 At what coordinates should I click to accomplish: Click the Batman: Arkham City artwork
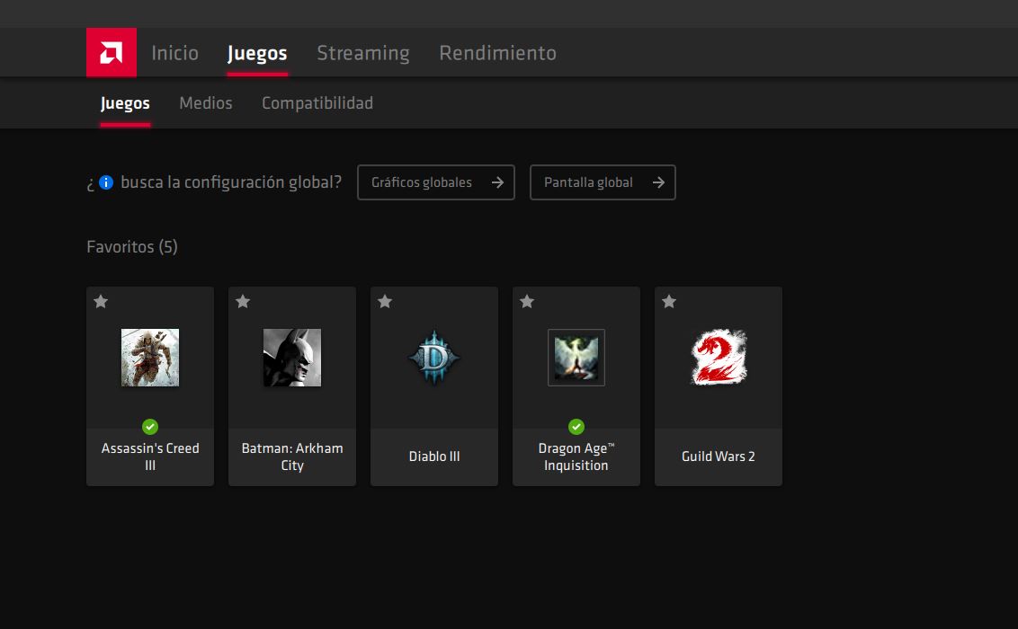pyautogui.click(x=292, y=358)
